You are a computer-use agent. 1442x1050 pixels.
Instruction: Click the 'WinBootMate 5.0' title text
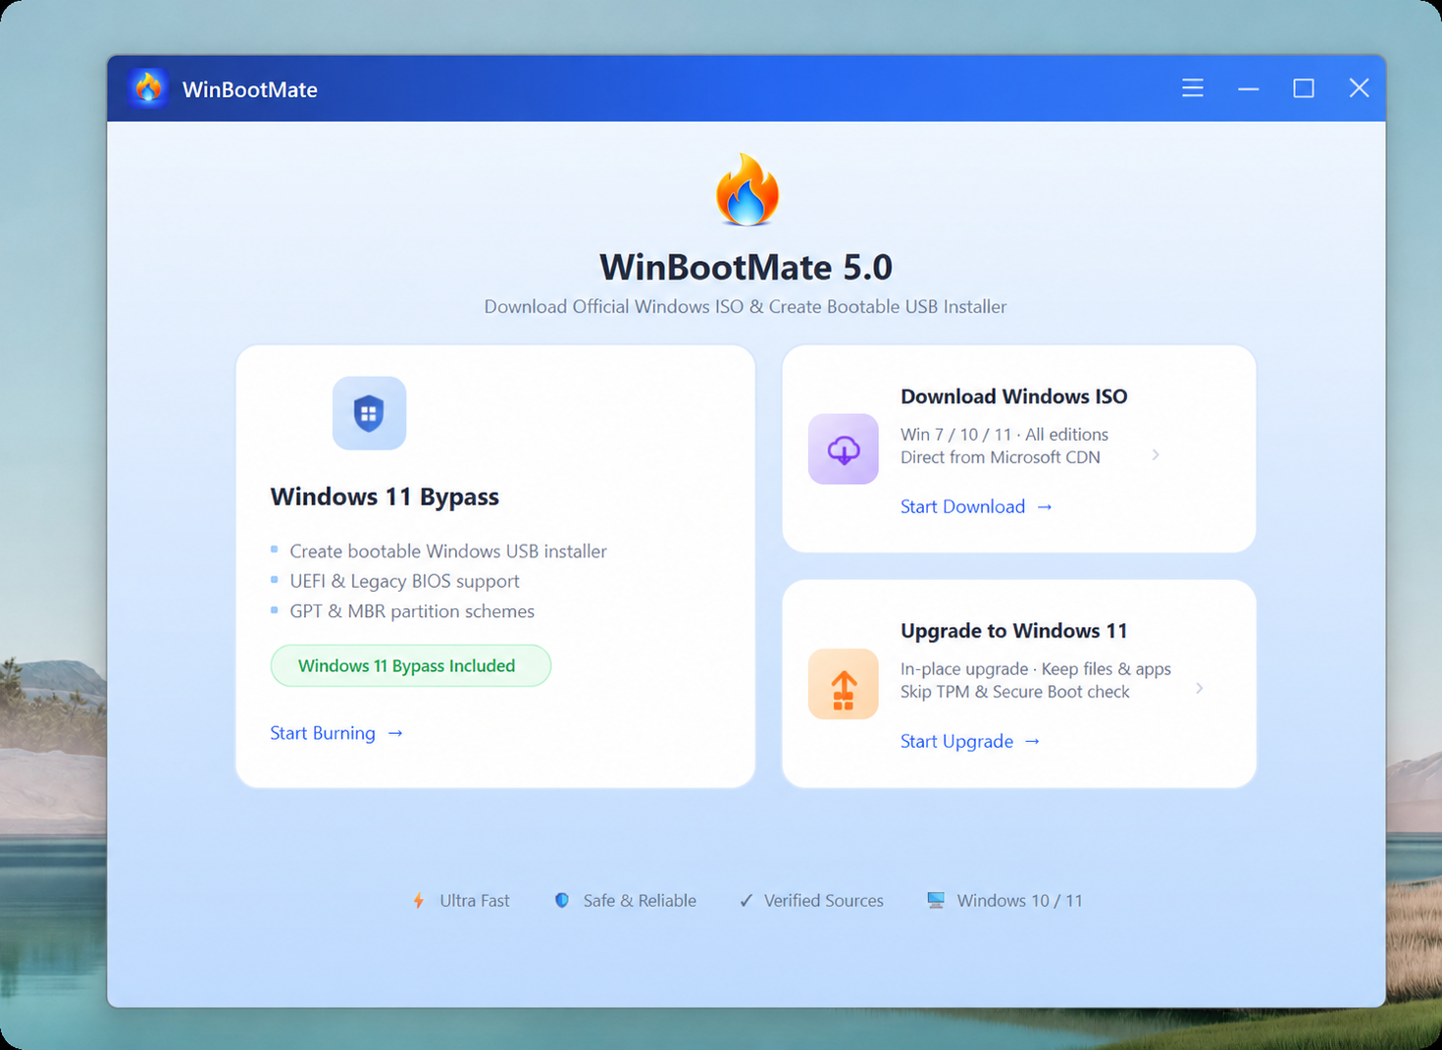pyautogui.click(x=747, y=267)
